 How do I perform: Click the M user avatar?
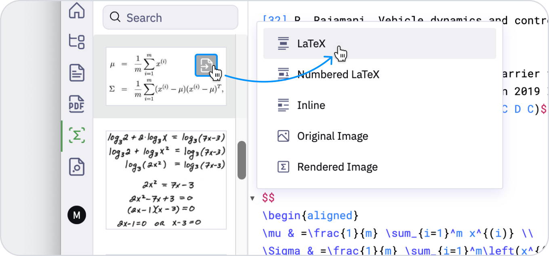[77, 215]
